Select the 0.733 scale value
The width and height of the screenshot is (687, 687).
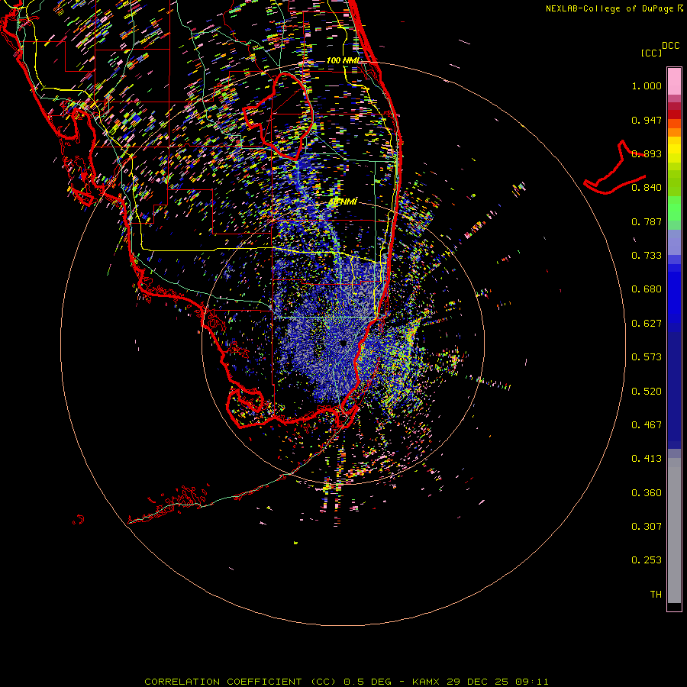(647, 256)
